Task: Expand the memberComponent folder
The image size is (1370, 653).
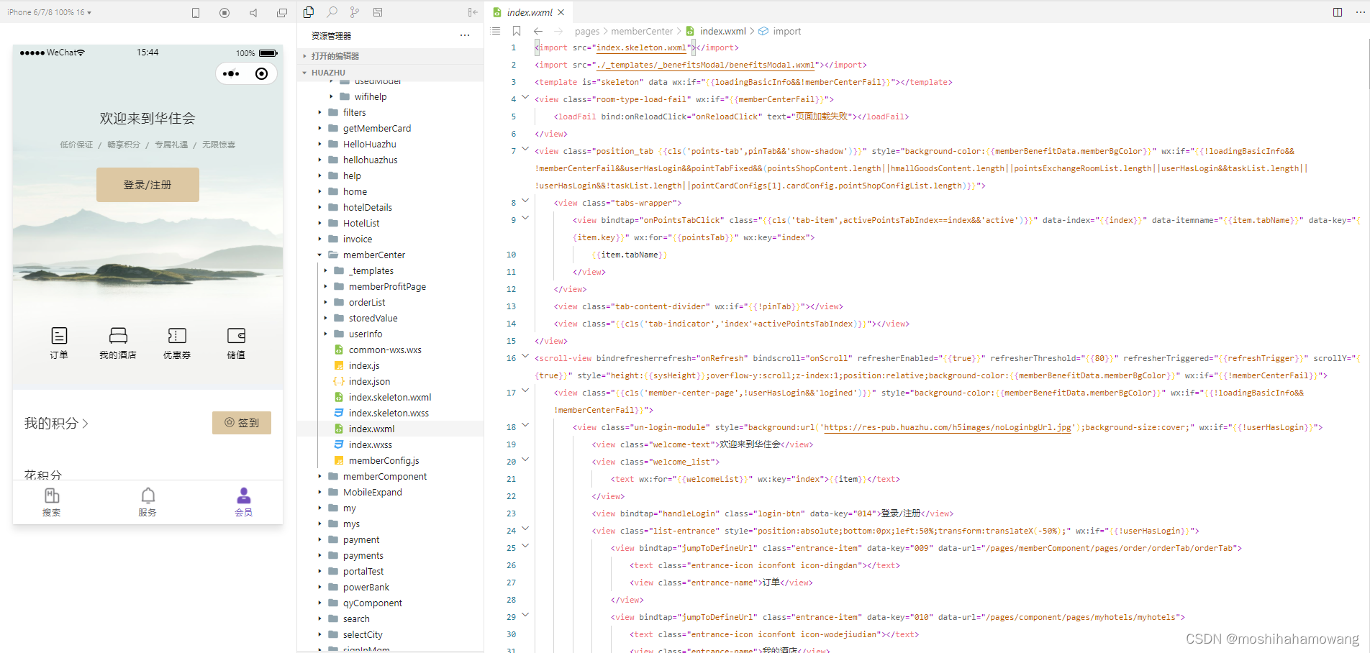Action: (x=390, y=476)
